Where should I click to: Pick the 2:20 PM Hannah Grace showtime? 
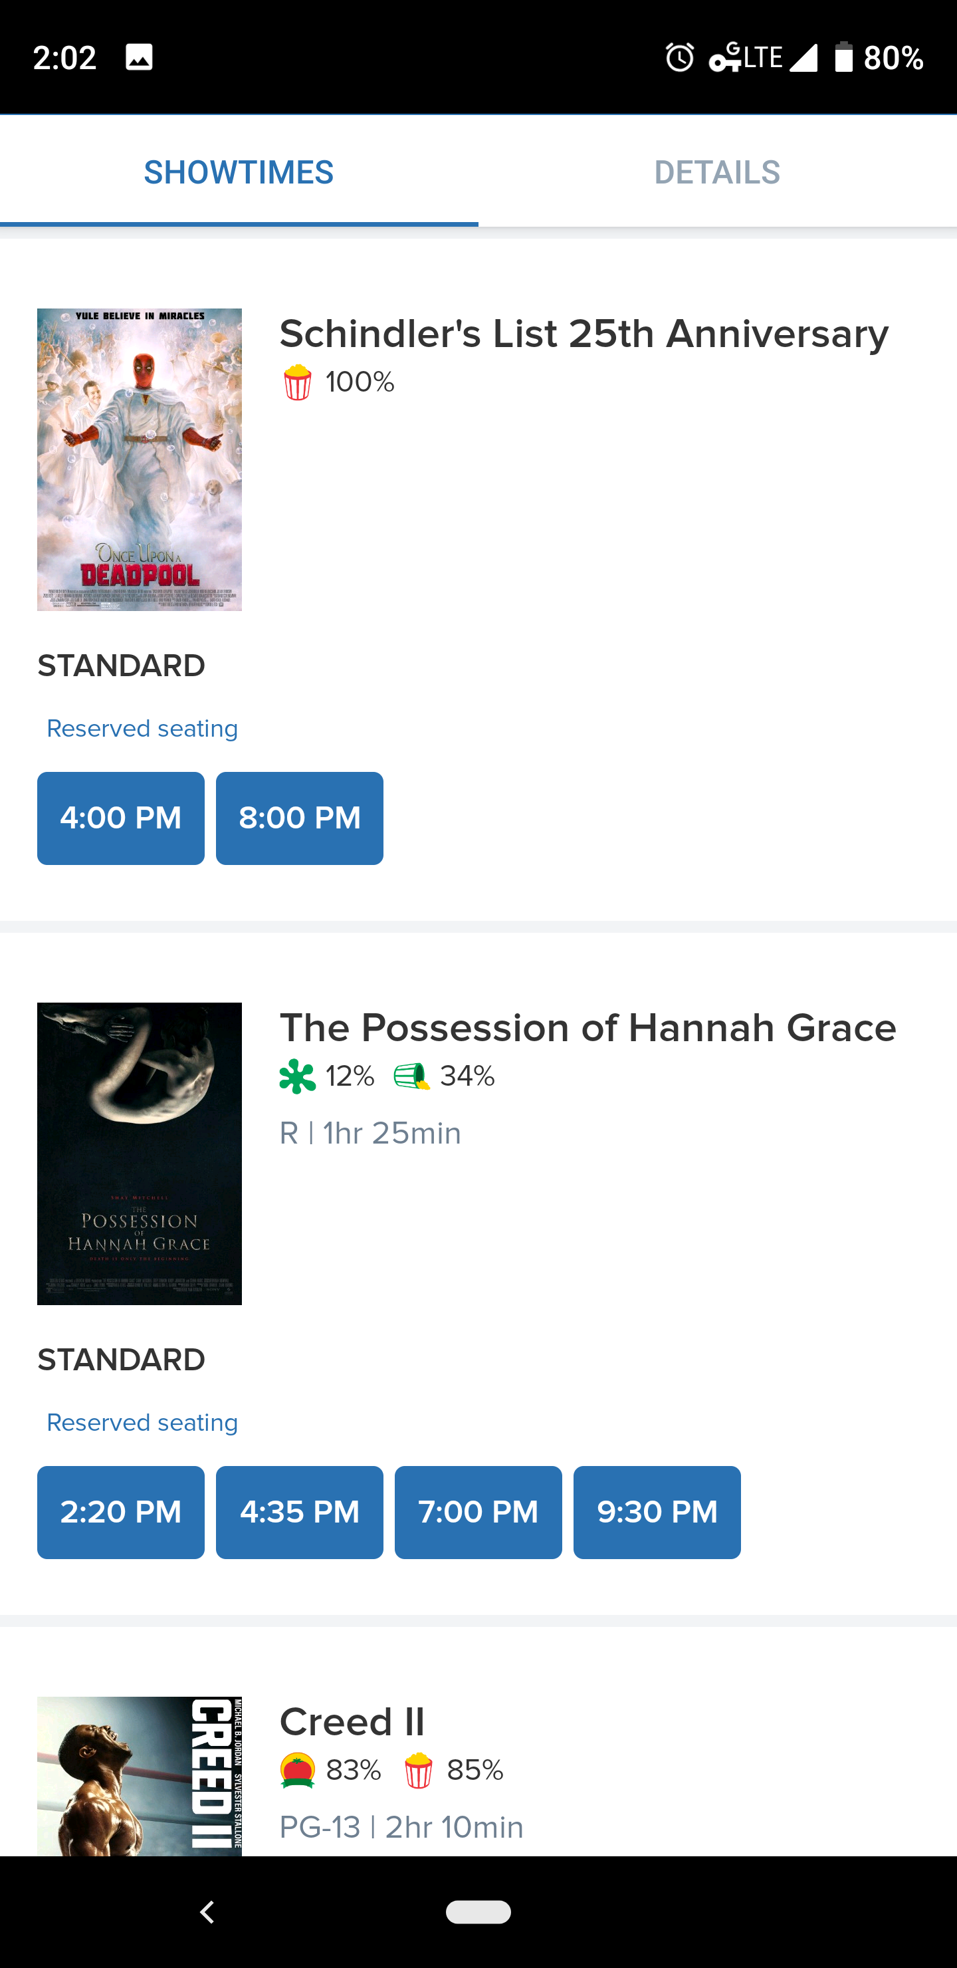click(121, 1512)
